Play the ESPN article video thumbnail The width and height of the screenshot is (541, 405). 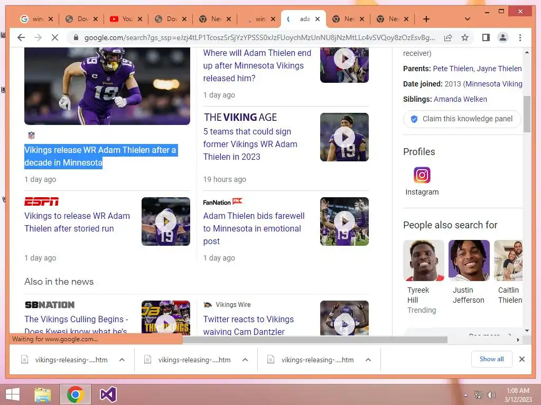click(165, 221)
